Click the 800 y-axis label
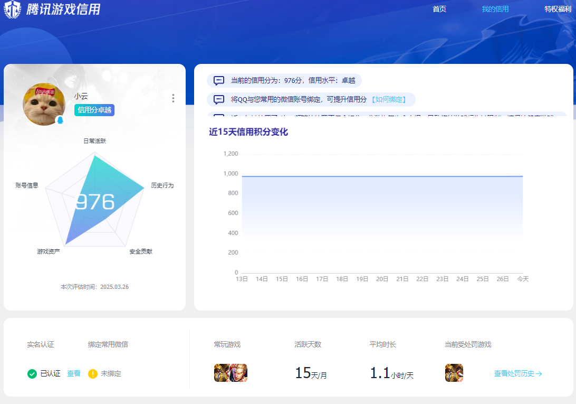Viewport: 576px width, 404px height. pos(233,193)
